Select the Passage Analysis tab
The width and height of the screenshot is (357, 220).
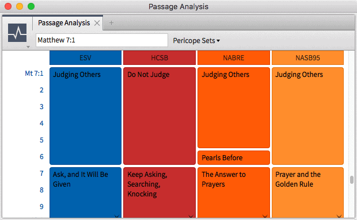click(x=64, y=23)
